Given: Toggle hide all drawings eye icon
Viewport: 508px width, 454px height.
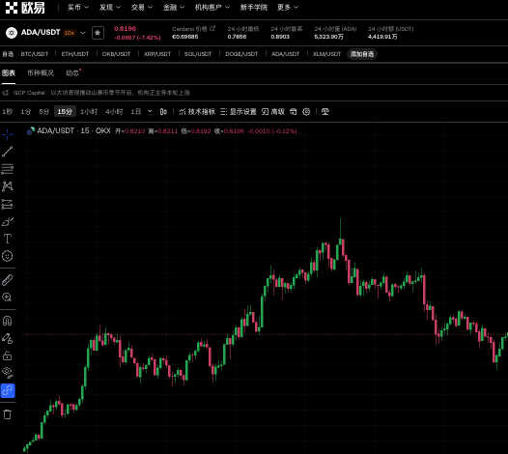Looking at the screenshot, I should pos(8,373).
